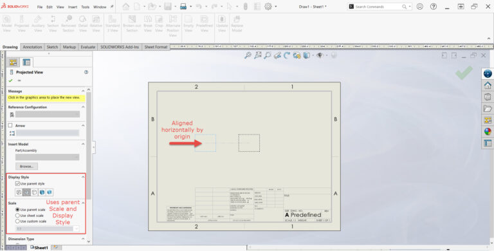Viewport: 494px width, 251px height.
Task: Select the Use sheet scale radio button
Action: pyautogui.click(x=17, y=216)
